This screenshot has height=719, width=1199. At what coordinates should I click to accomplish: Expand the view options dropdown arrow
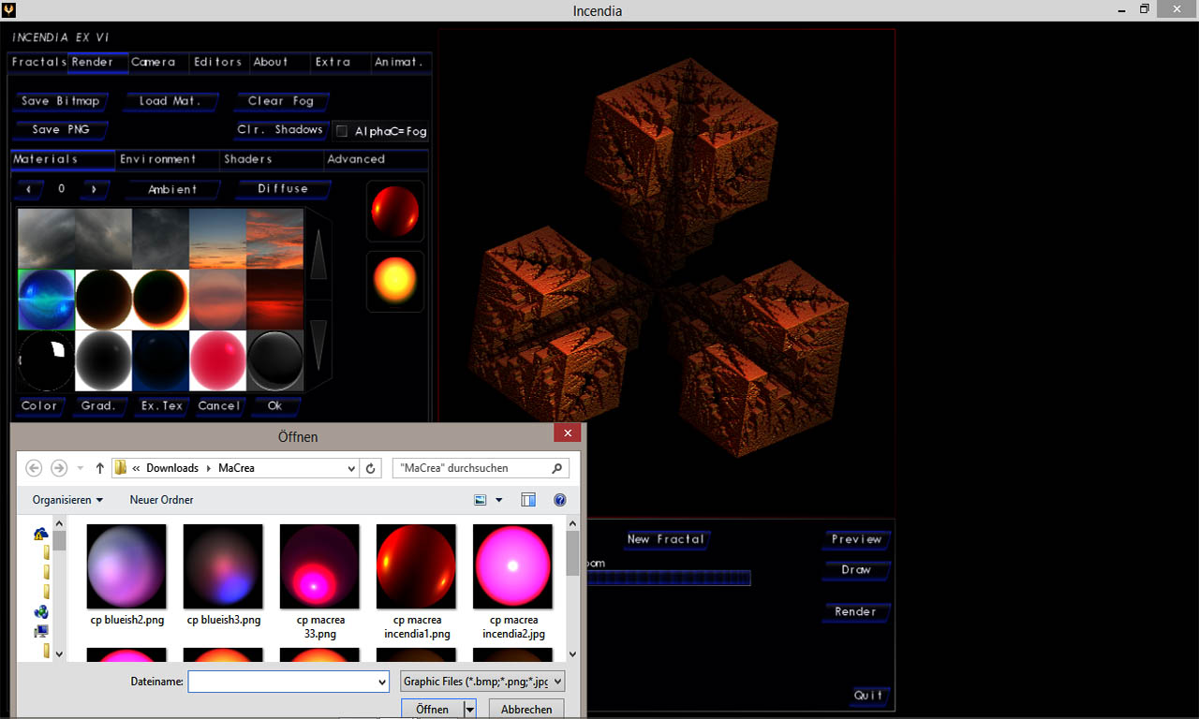point(498,500)
